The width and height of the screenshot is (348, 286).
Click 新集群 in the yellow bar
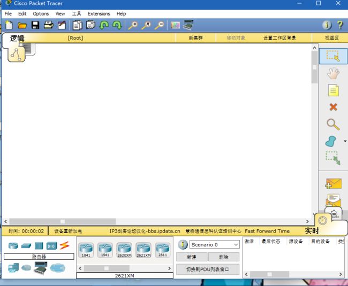[195, 38]
